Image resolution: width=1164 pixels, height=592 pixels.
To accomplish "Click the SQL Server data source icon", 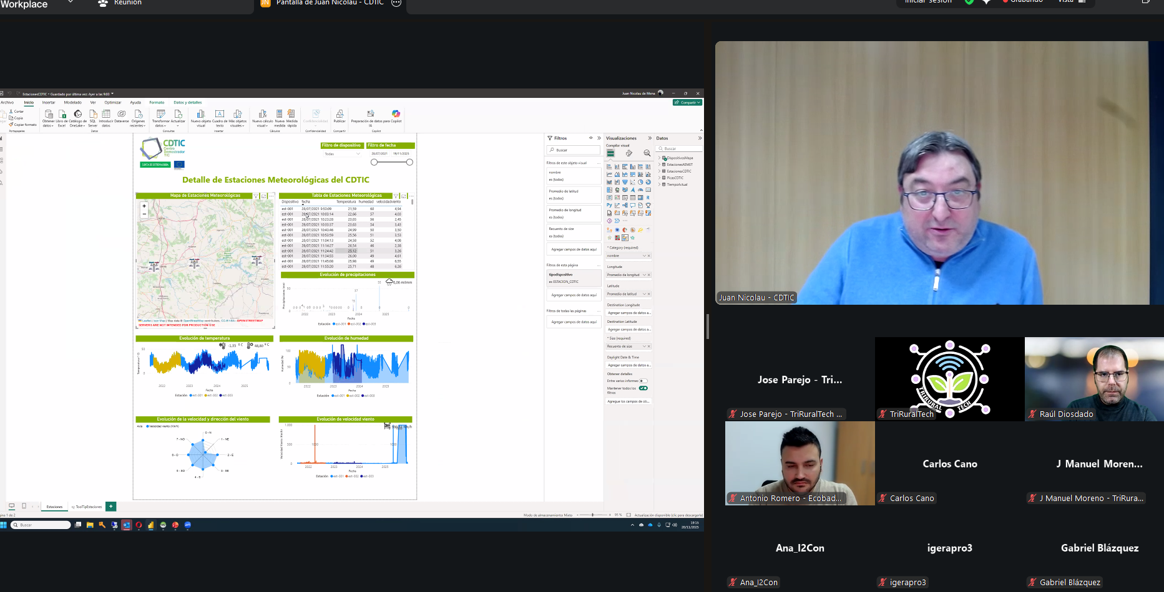I will click(x=93, y=114).
